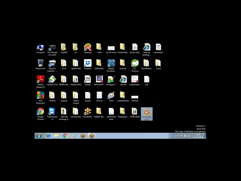Launch Google Chrome from the taskbar
Image resolution: width=241 pixels, height=181 pixels.
(65, 136)
